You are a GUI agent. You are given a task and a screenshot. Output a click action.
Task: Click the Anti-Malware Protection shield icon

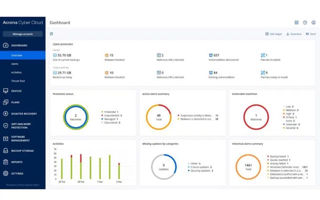point(6,126)
